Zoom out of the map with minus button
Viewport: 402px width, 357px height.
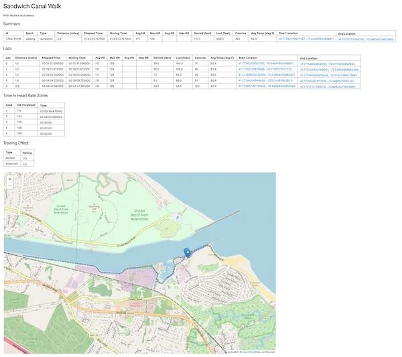coord(10,186)
